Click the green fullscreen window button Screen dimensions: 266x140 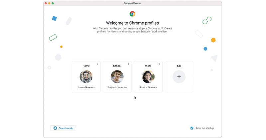click(53, 3)
